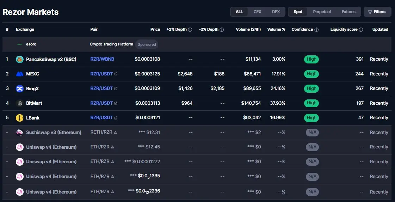Click the $89,655 volume cell
This screenshot has height=202, width=395.
[252, 88]
